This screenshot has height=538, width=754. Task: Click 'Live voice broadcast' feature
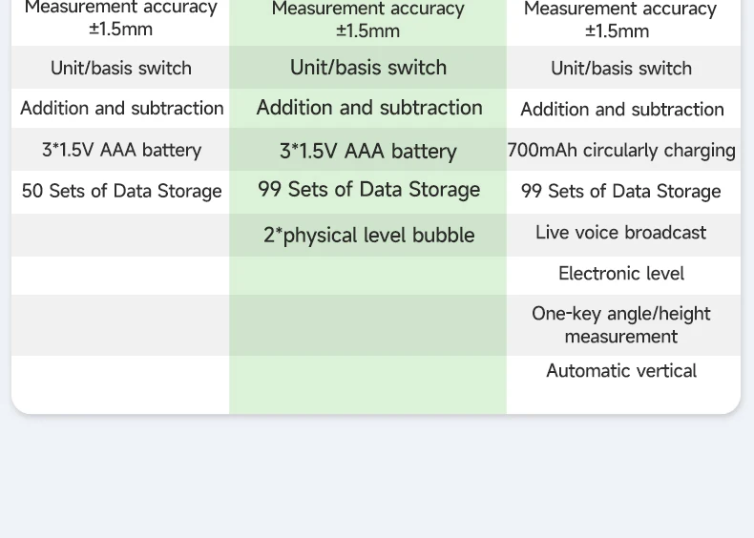[x=620, y=233]
